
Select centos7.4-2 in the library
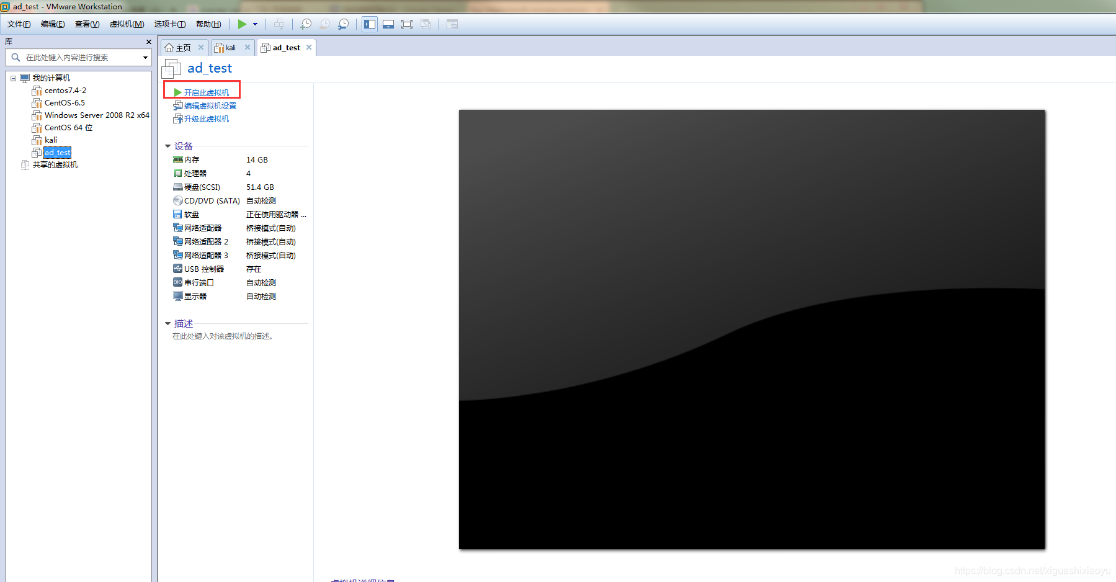pos(65,91)
